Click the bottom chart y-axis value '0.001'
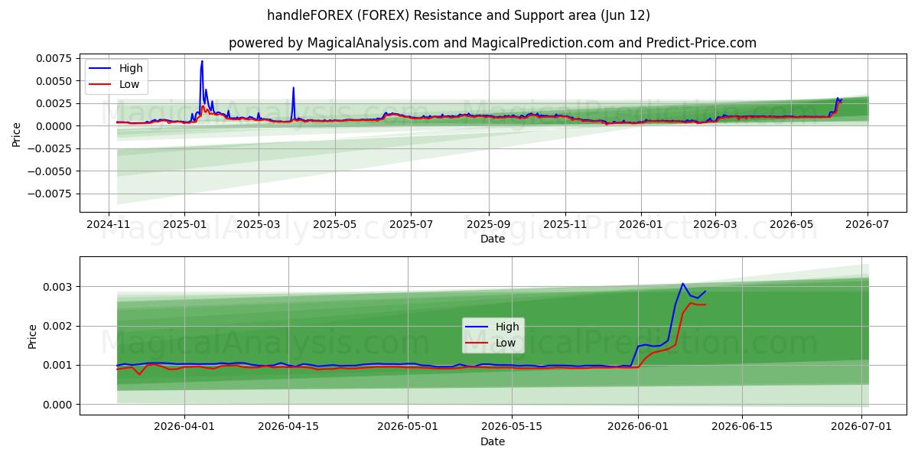Screen dimensions: 918x459 tap(57, 365)
